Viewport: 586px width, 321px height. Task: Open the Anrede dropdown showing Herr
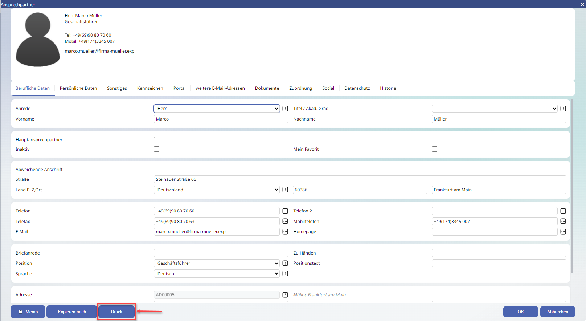[217, 109]
